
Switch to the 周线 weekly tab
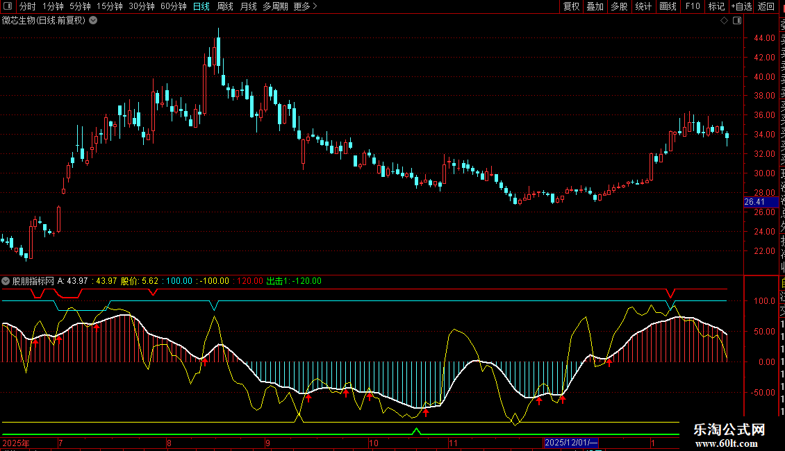pos(225,6)
